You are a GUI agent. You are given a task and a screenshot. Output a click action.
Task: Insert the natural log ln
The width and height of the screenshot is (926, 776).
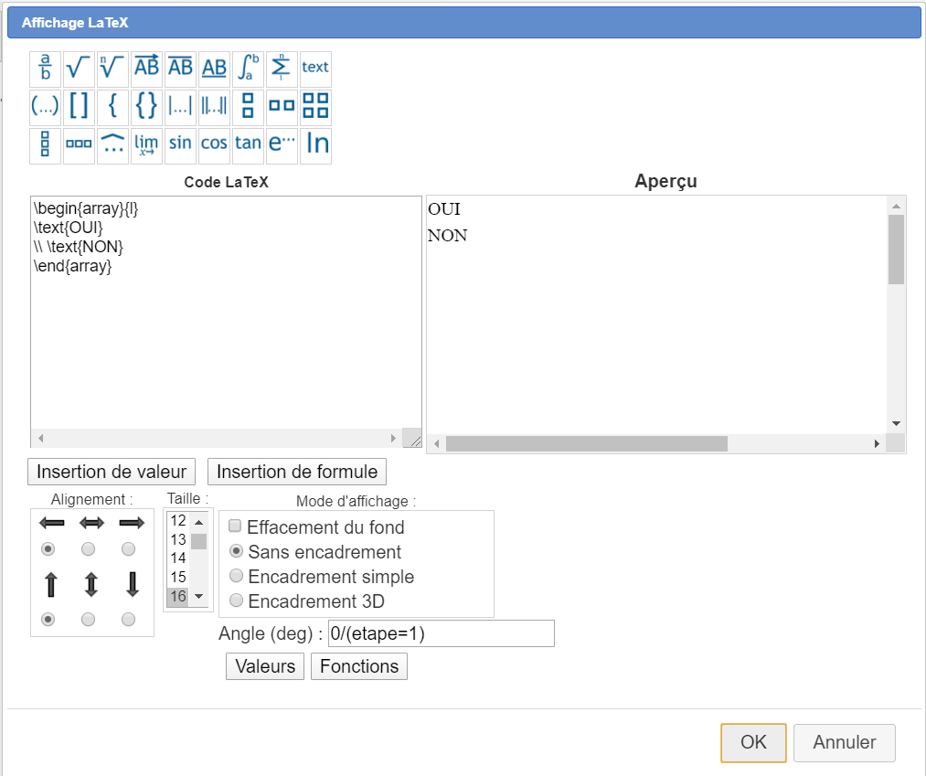[316, 144]
